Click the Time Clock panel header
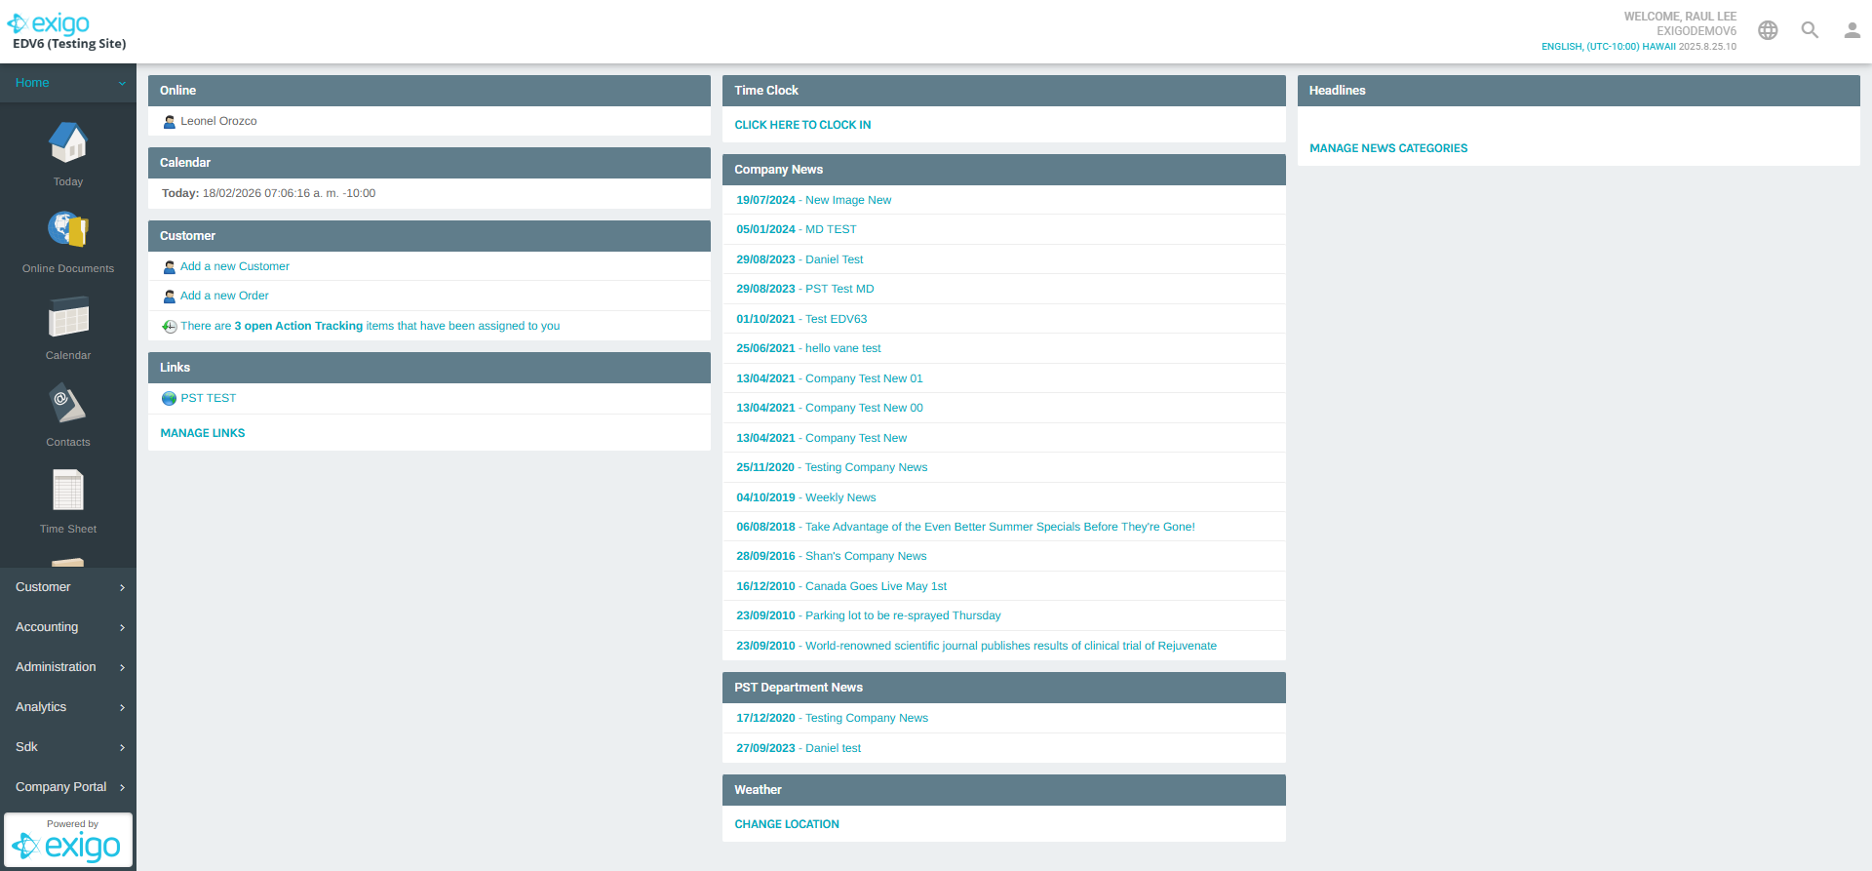Screen dimensions: 1872x871 click(x=1003, y=91)
